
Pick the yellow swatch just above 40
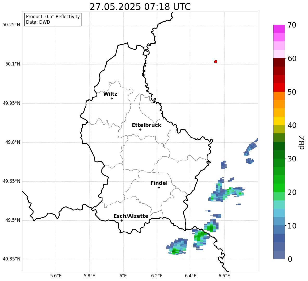(279, 121)
